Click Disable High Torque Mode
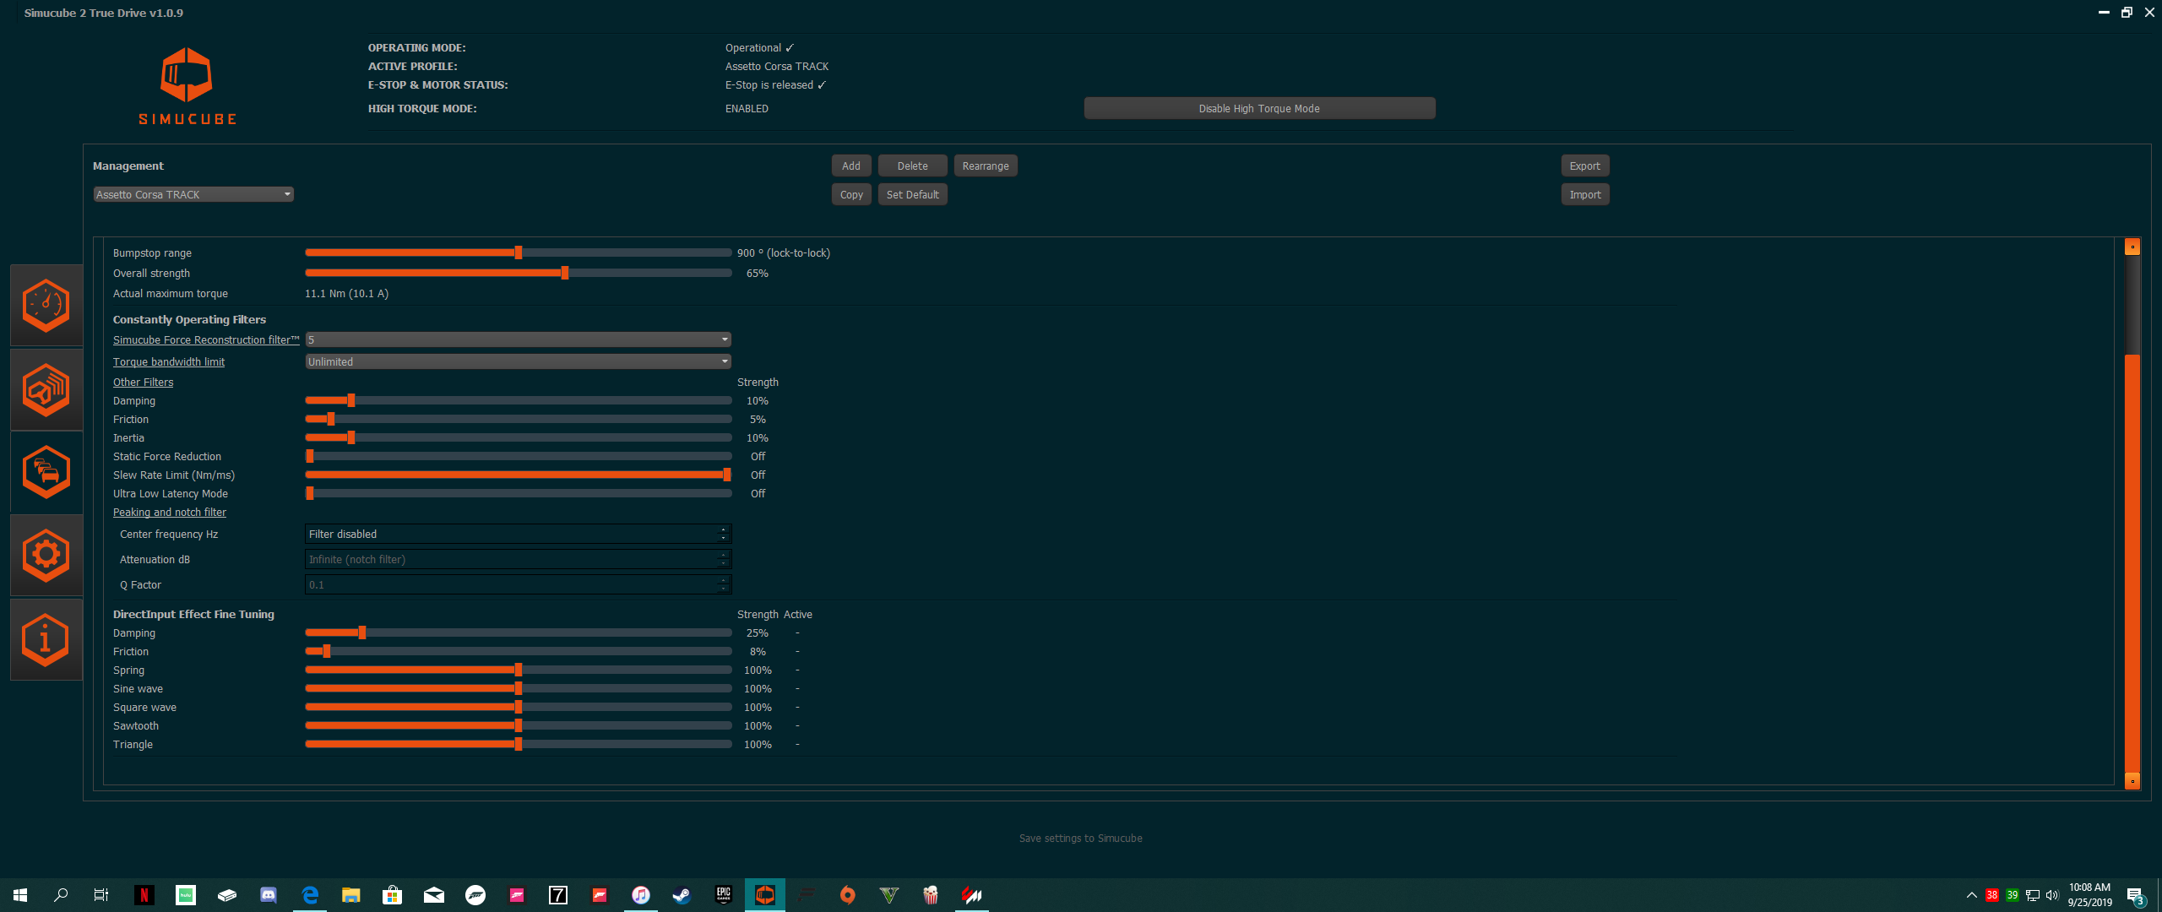This screenshot has height=912, width=2162. pos(1259,108)
